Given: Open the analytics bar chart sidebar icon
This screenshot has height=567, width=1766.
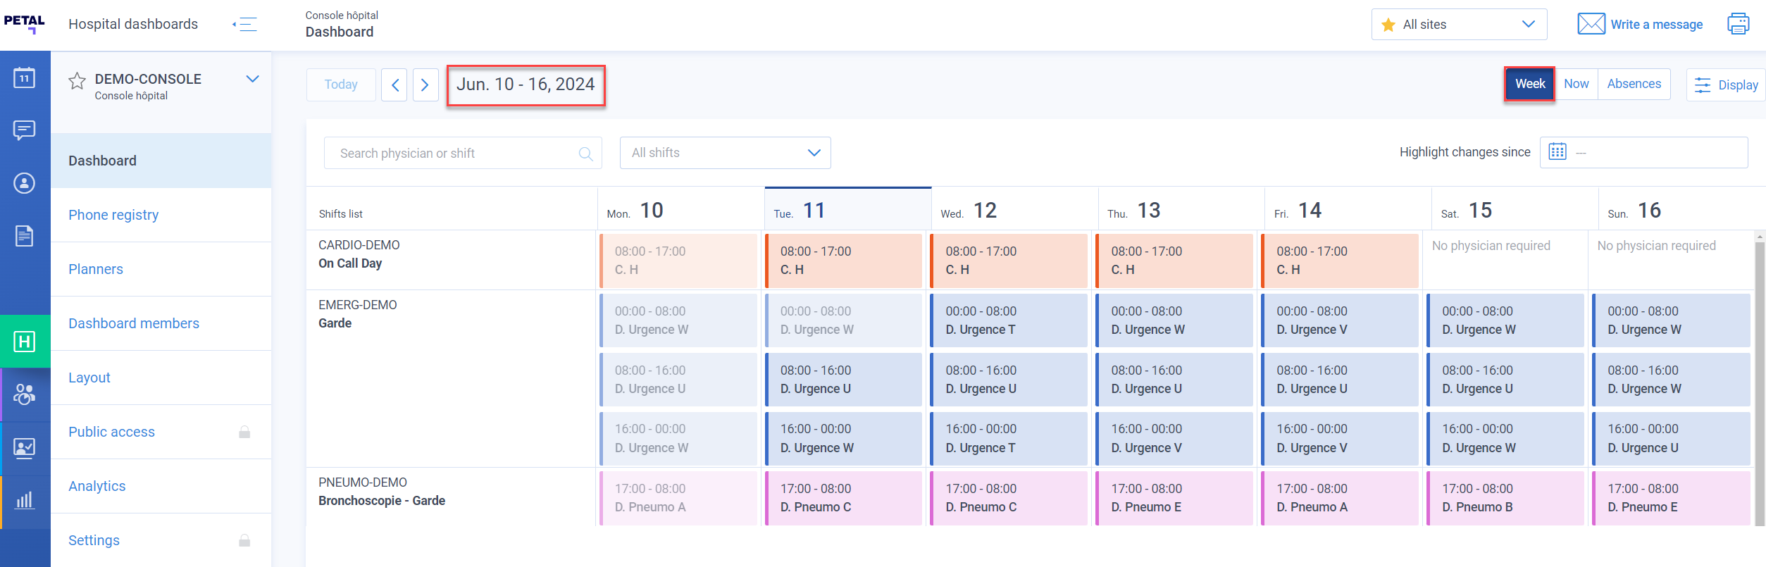Looking at the screenshot, I should pos(25,501).
